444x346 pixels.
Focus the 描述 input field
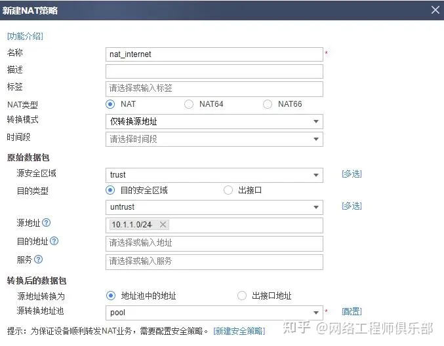(x=214, y=71)
